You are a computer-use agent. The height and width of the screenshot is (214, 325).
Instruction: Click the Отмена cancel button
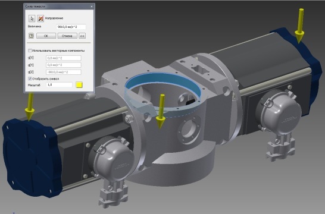point(67,36)
